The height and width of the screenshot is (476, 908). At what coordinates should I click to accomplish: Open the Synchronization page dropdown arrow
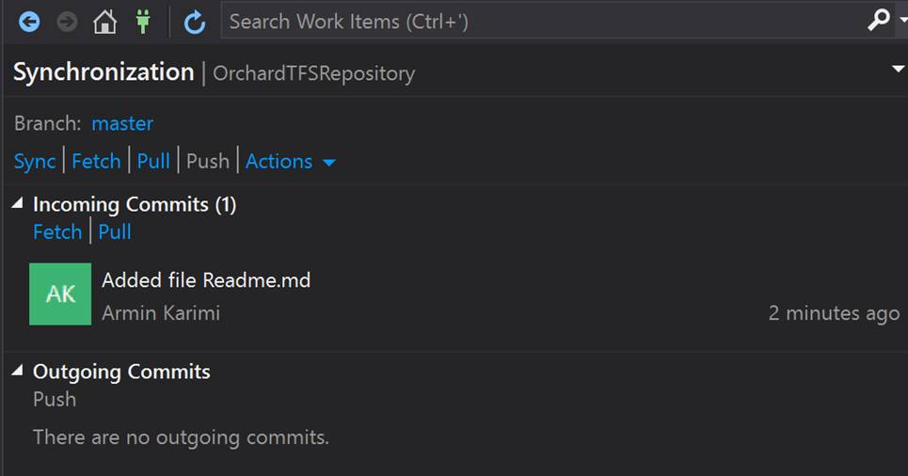click(899, 69)
